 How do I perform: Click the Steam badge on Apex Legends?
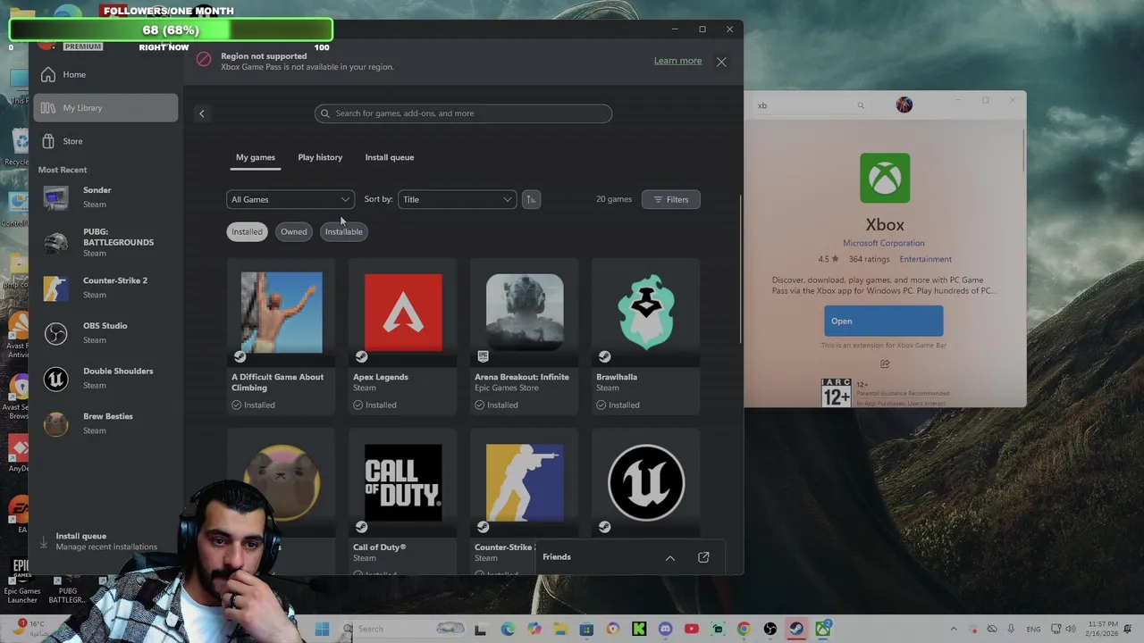[x=361, y=357]
